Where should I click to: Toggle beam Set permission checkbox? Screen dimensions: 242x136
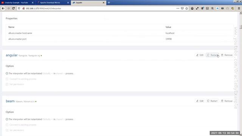point(7,130)
